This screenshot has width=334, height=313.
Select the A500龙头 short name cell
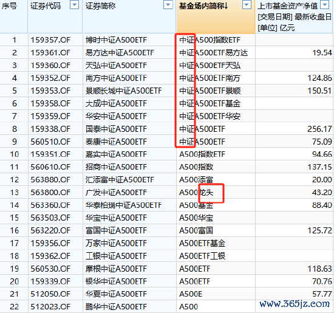[216, 192]
